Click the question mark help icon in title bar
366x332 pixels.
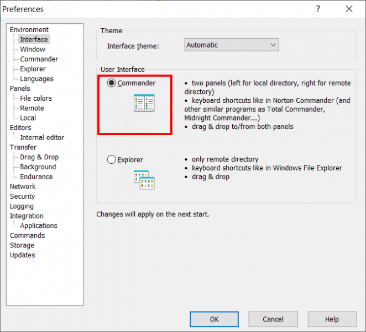click(318, 9)
